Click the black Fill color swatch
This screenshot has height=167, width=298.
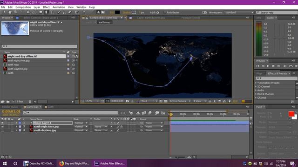(117, 13)
